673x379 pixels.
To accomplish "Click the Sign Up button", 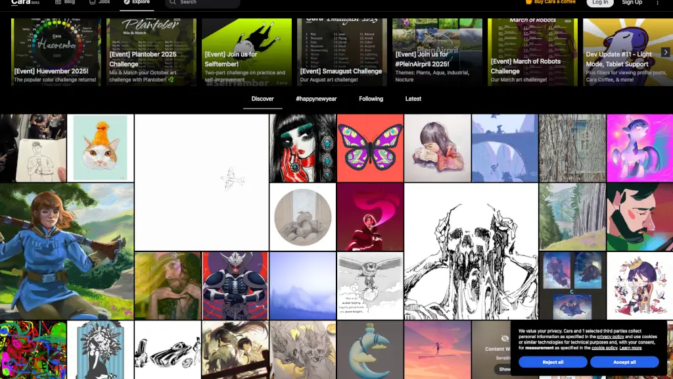I will (x=632, y=3).
